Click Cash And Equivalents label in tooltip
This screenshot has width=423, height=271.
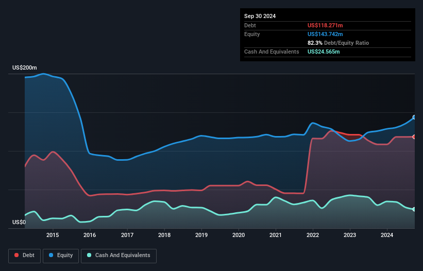272,52
